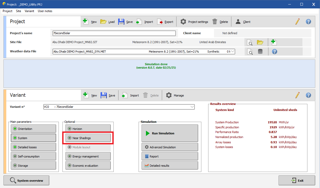320x188 pixels.
Task: Edit project notes with pencil icon
Action: coord(297,22)
